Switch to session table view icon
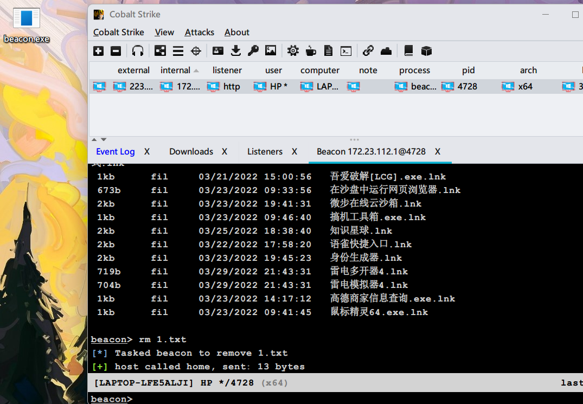The image size is (583, 404). coord(178,51)
